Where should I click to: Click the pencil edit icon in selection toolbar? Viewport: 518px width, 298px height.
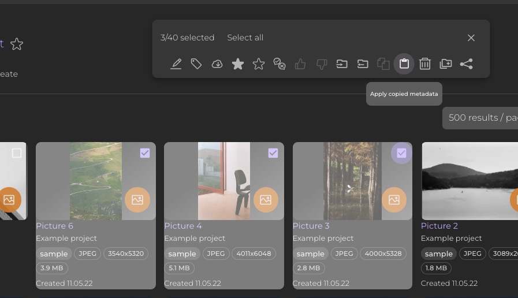[x=176, y=64]
